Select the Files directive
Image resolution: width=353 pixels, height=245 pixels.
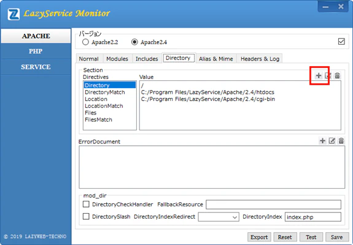(110, 113)
